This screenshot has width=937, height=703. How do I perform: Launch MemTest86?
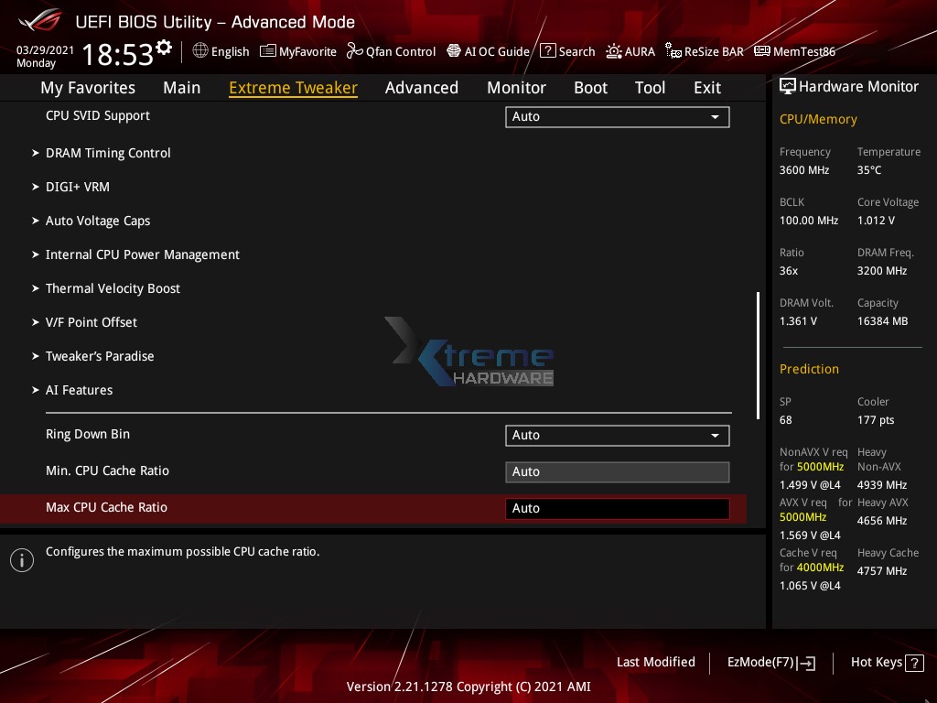click(794, 51)
